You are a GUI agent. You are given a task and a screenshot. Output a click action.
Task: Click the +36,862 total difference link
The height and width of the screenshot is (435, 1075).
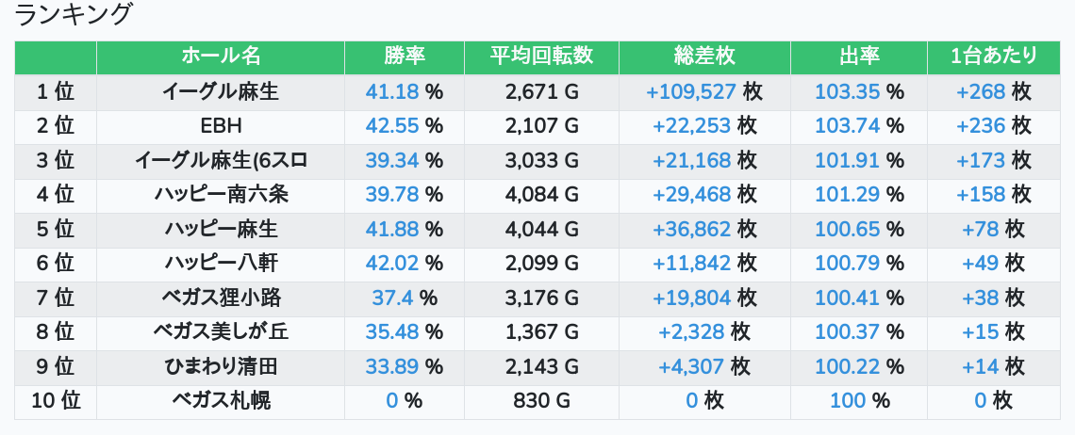(x=691, y=229)
